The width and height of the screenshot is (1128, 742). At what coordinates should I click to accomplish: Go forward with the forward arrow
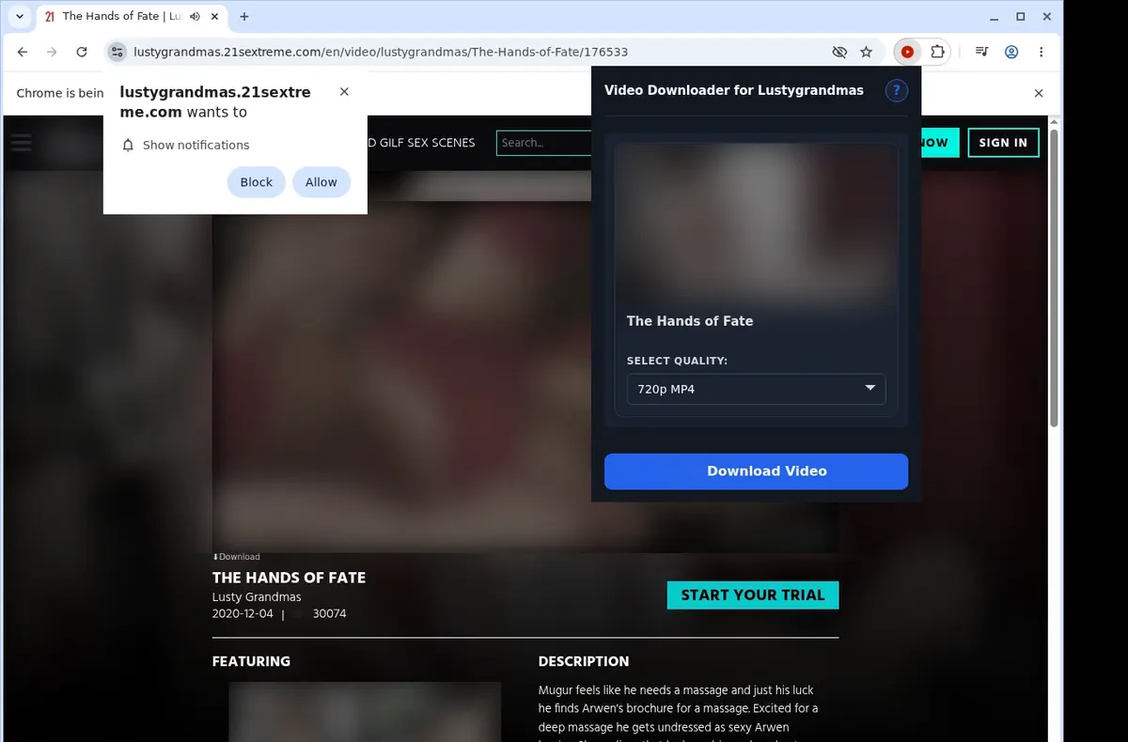(x=52, y=52)
